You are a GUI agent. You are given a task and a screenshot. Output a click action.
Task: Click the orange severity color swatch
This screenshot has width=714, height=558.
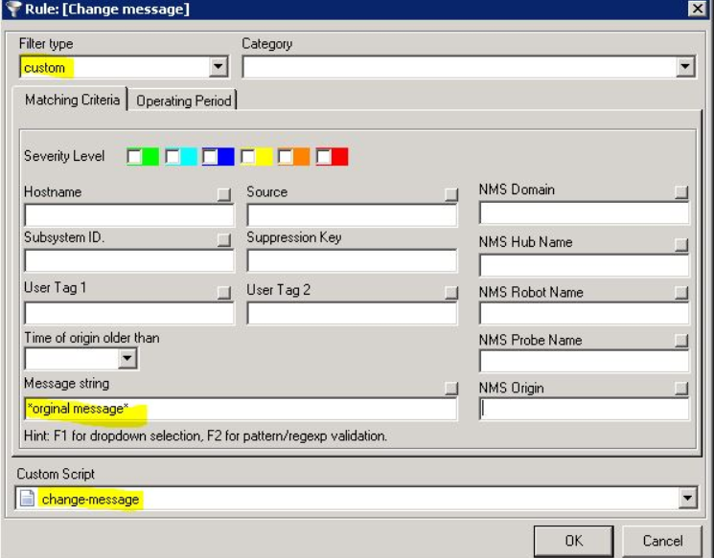pyautogui.click(x=301, y=156)
